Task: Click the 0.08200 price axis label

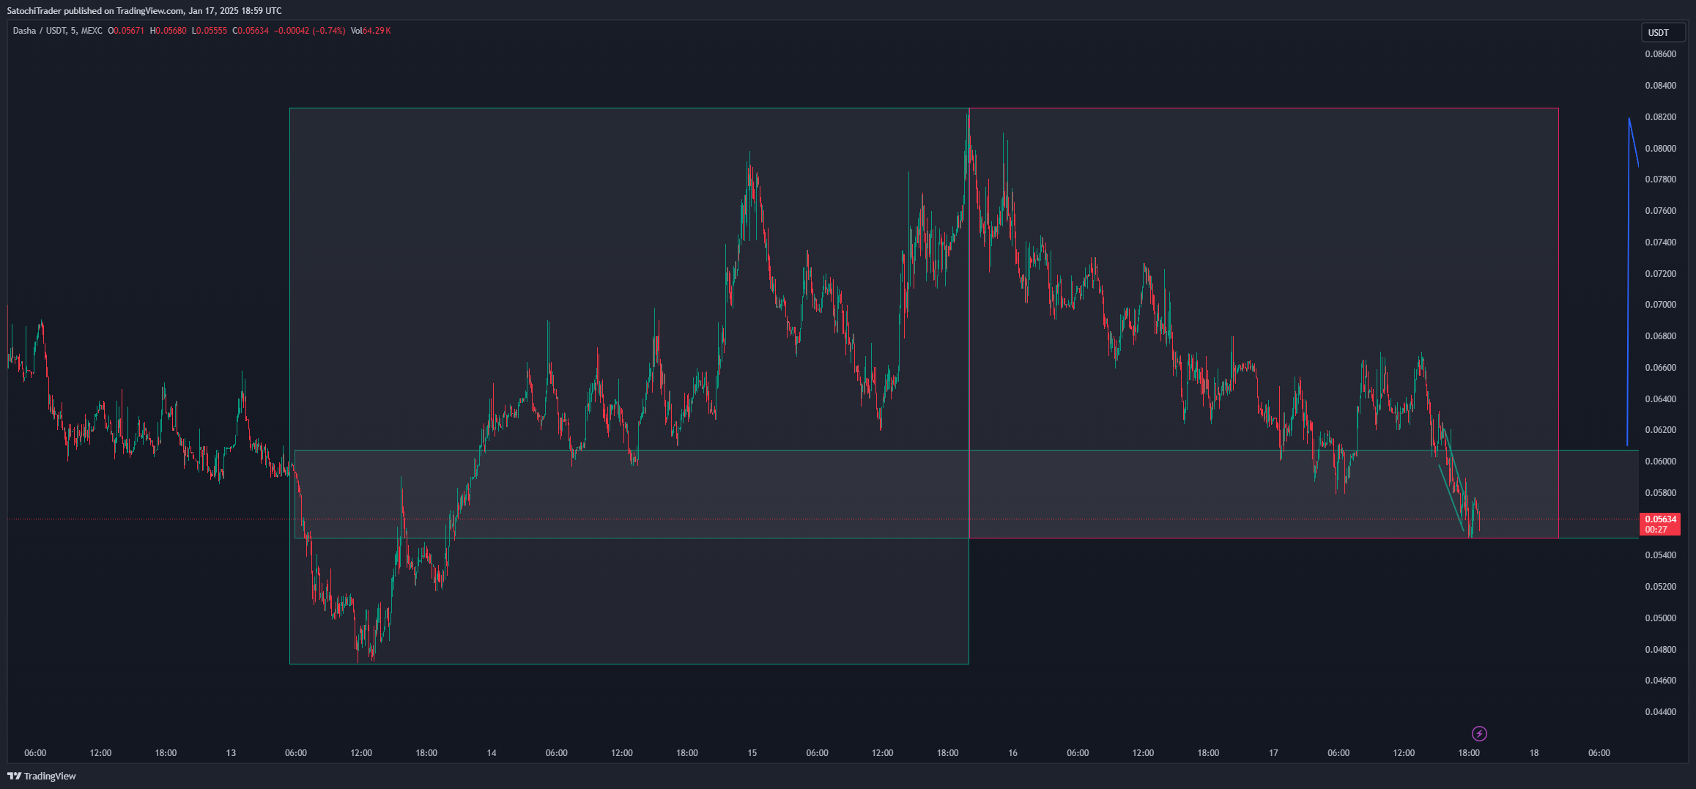Action: (x=1660, y=117)
